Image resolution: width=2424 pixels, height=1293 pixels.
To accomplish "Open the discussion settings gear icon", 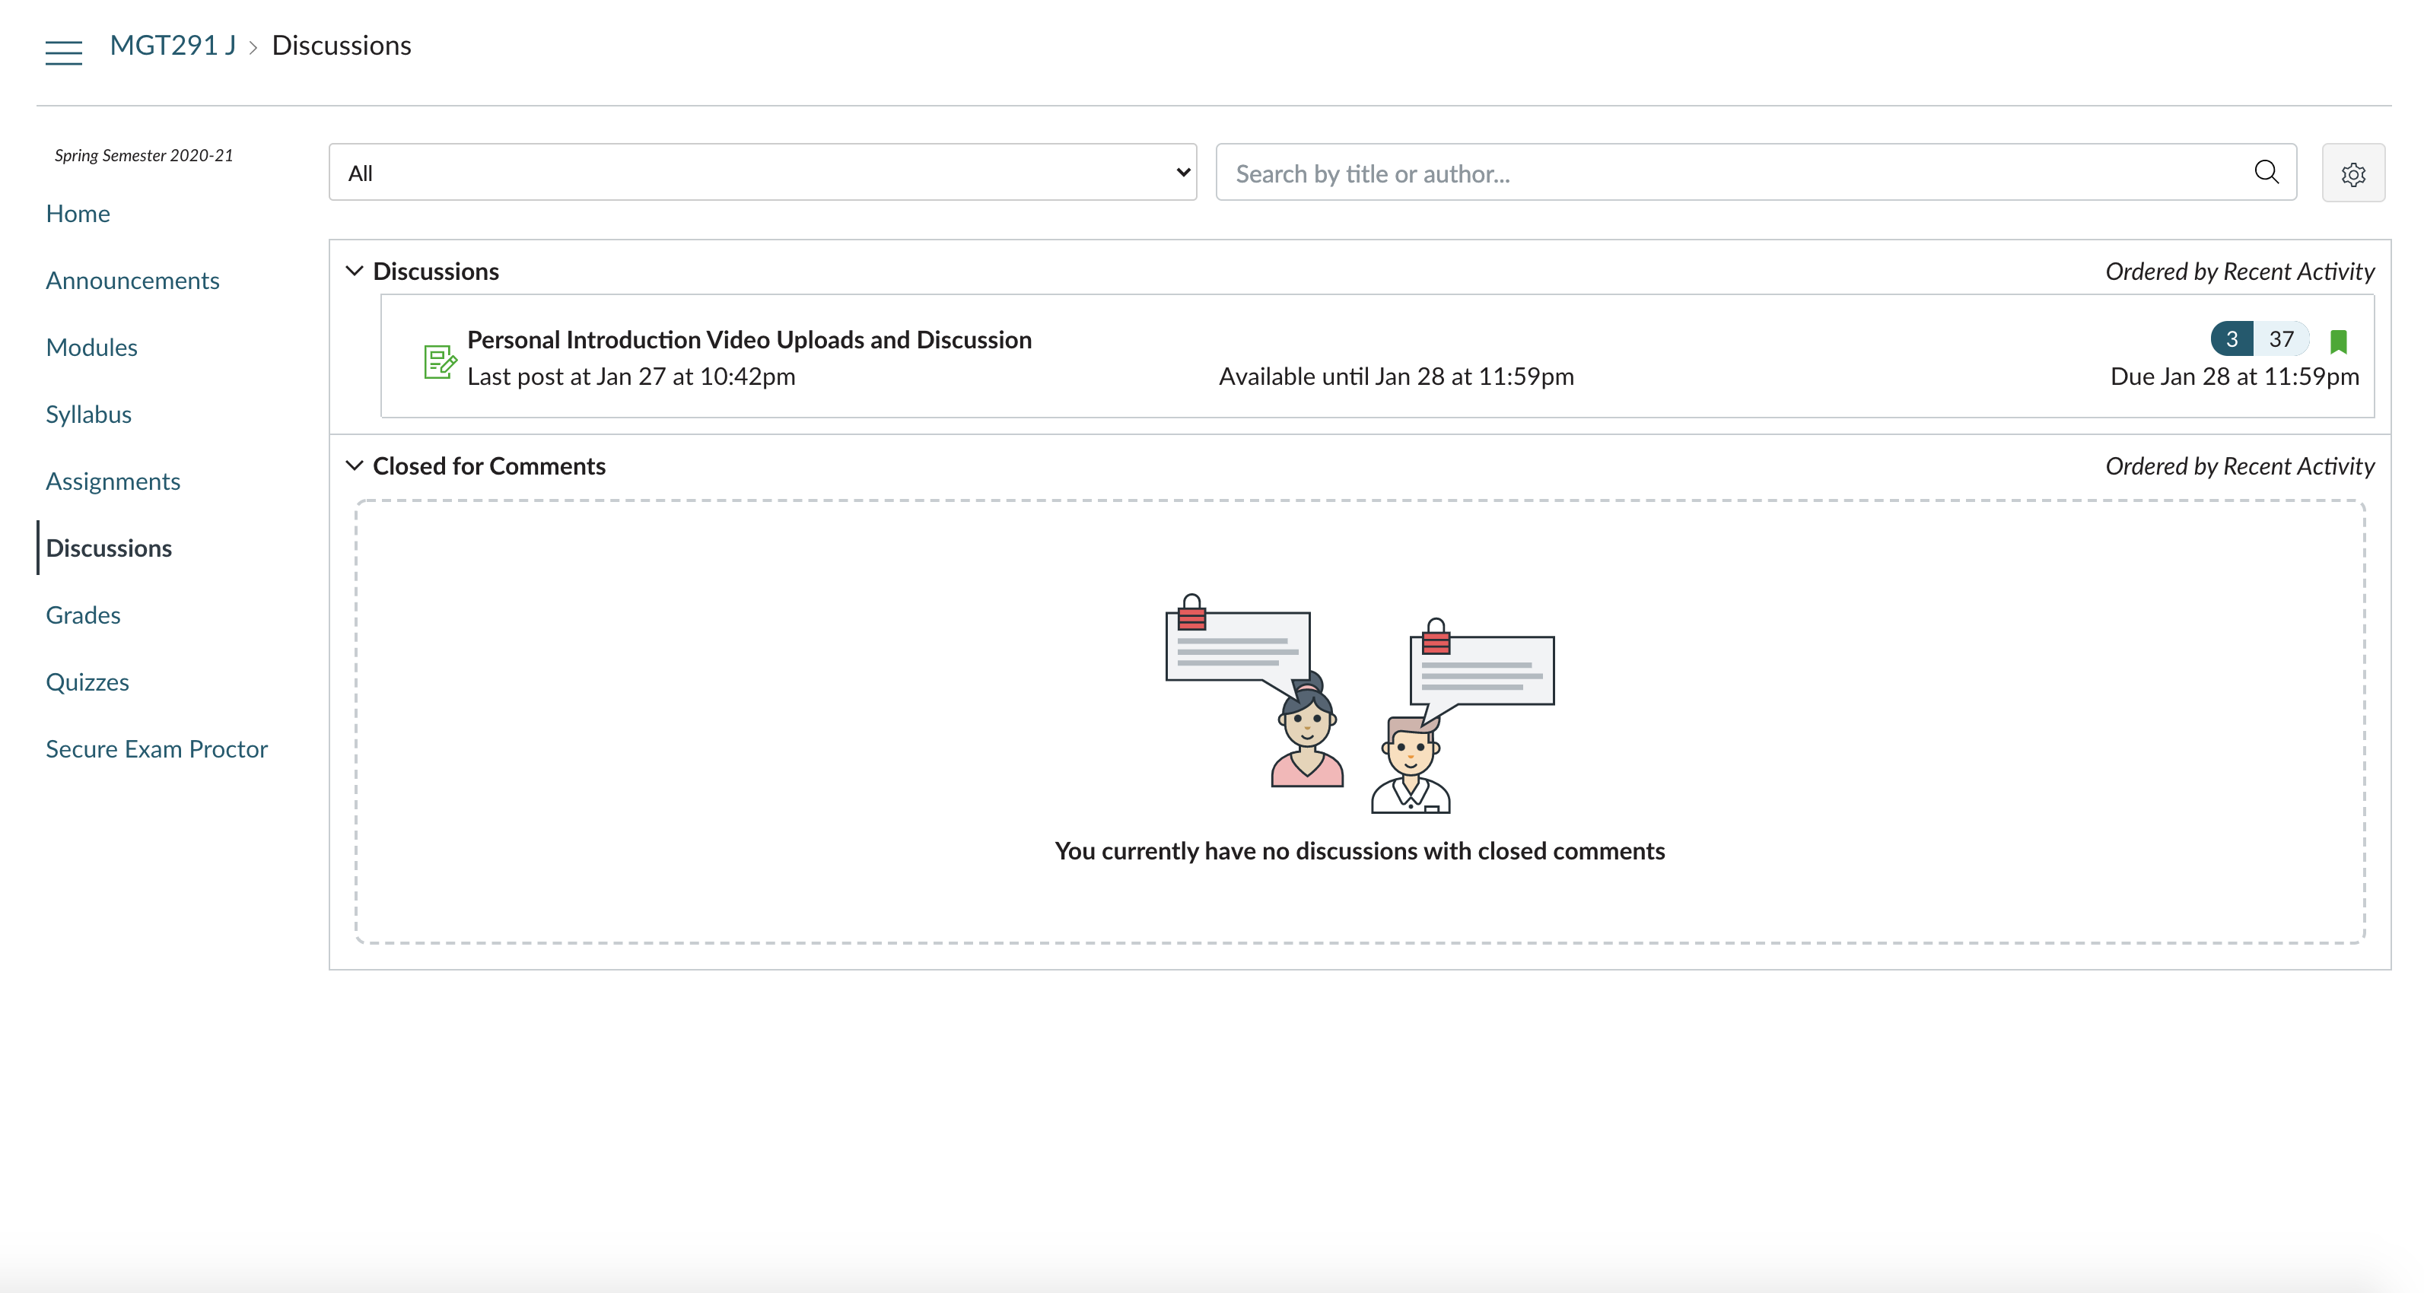I will click(2353, 173).
